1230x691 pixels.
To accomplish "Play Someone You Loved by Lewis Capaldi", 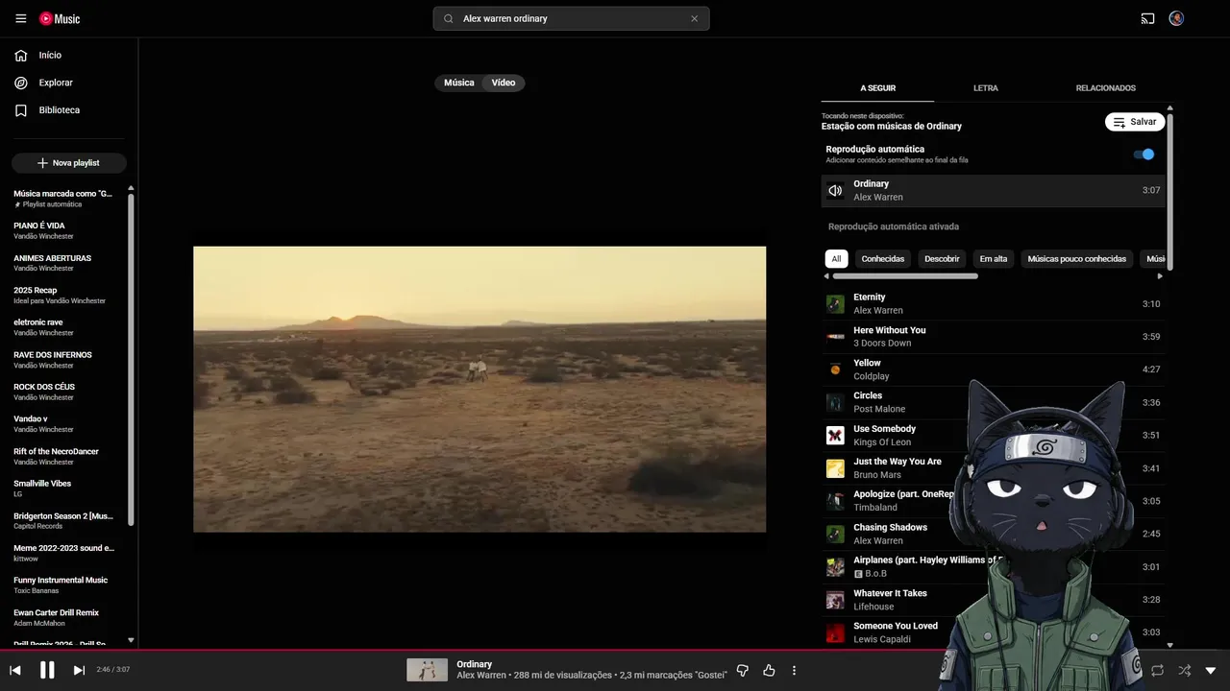I will click(x=994, y=632).
